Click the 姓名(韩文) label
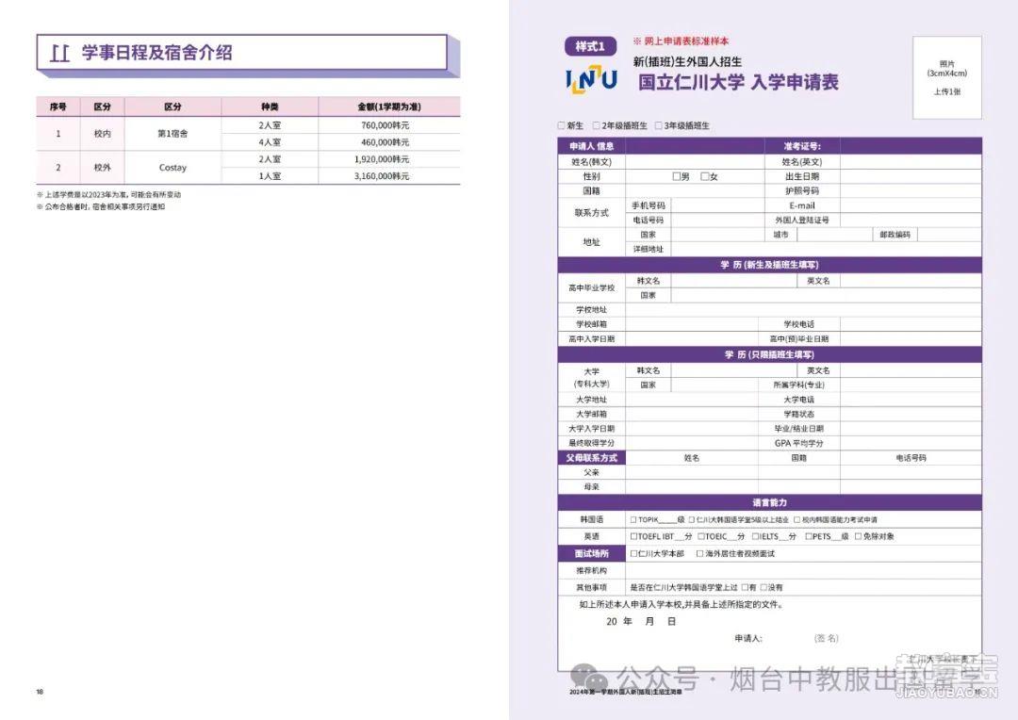Screen dimensions: 1018x720 pos(591,162)
